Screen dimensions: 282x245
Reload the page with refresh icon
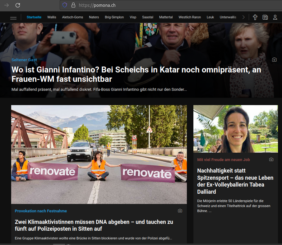[x=18, y=5]
